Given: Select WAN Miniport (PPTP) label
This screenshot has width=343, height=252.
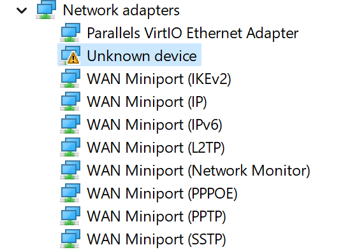Looking at the screenshot, I should click(156, 216).
